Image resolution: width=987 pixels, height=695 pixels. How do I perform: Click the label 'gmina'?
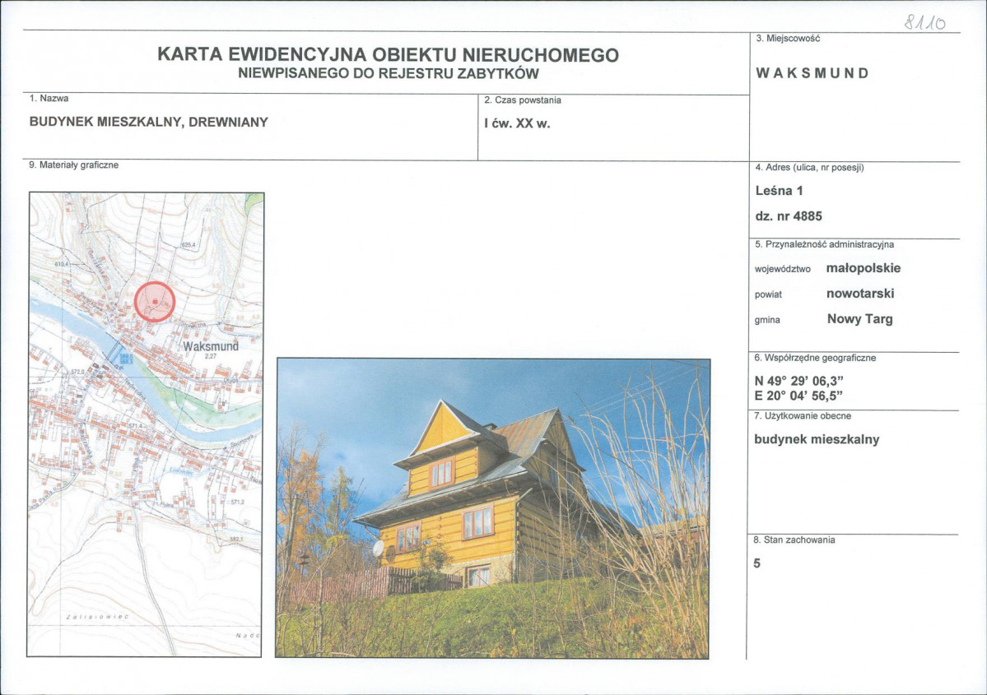767,320
